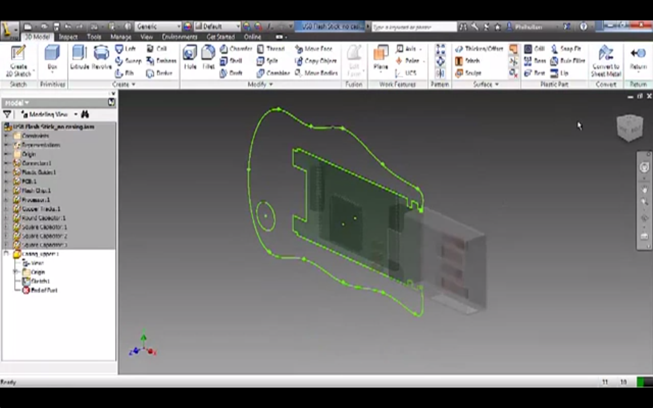The height and width of the screenshot is (408, 653).
Task: Open the Generic material dropdown
Action: pos(158,26)
